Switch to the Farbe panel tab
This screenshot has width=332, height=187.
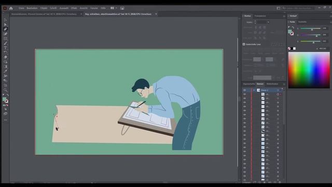292,22
